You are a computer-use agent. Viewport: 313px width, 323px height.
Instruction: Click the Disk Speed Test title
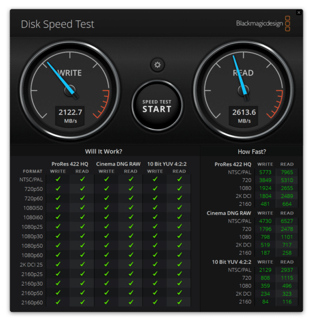pos(57,24)
